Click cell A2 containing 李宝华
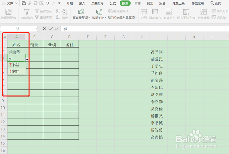Screen dimensions: 229x154 [x=16, y=51]
